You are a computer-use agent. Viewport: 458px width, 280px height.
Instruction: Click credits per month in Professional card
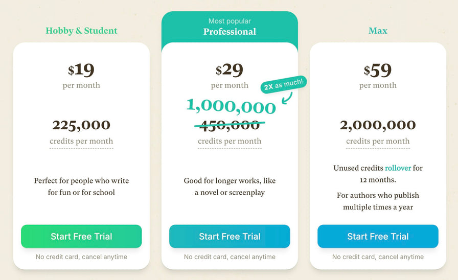pyautogui.click(x=230, y=142)
